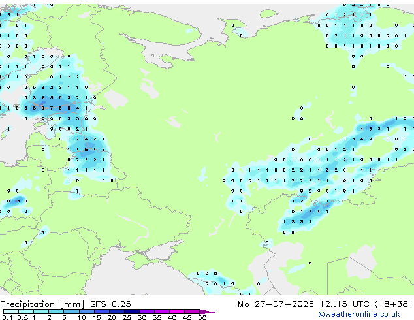414x320 pixels.
Task: Click the legend label '10'
Action: (82, 317)
